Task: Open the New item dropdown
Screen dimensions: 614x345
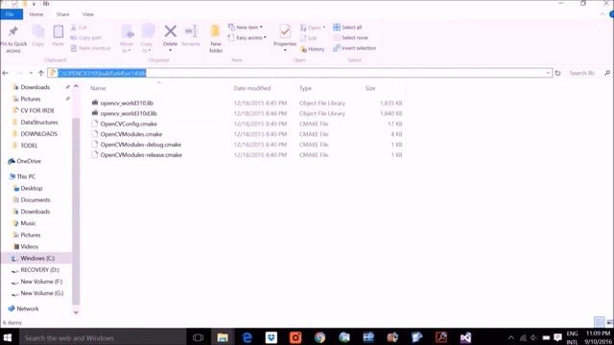Action: 246,28
